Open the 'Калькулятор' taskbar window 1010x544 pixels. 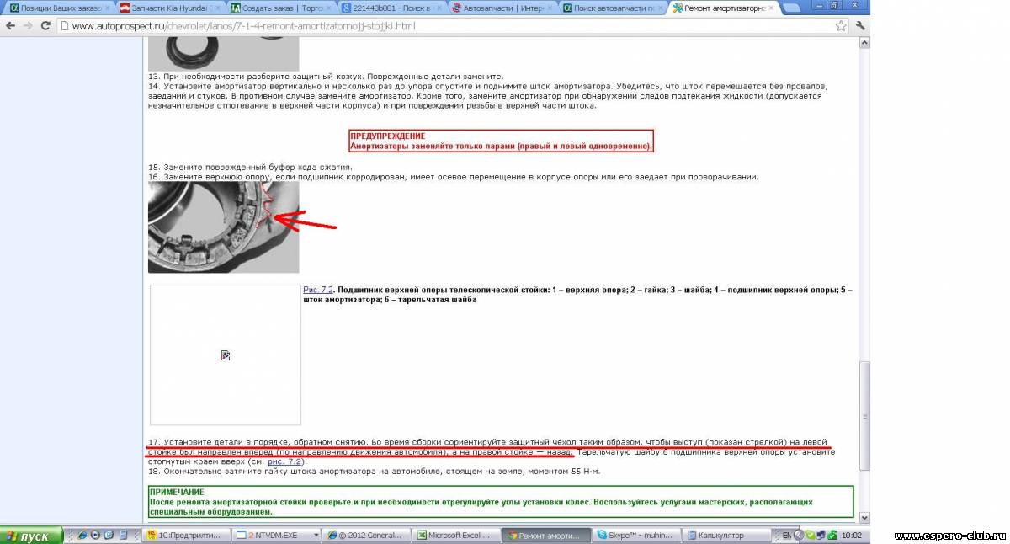tap(726, 535)
